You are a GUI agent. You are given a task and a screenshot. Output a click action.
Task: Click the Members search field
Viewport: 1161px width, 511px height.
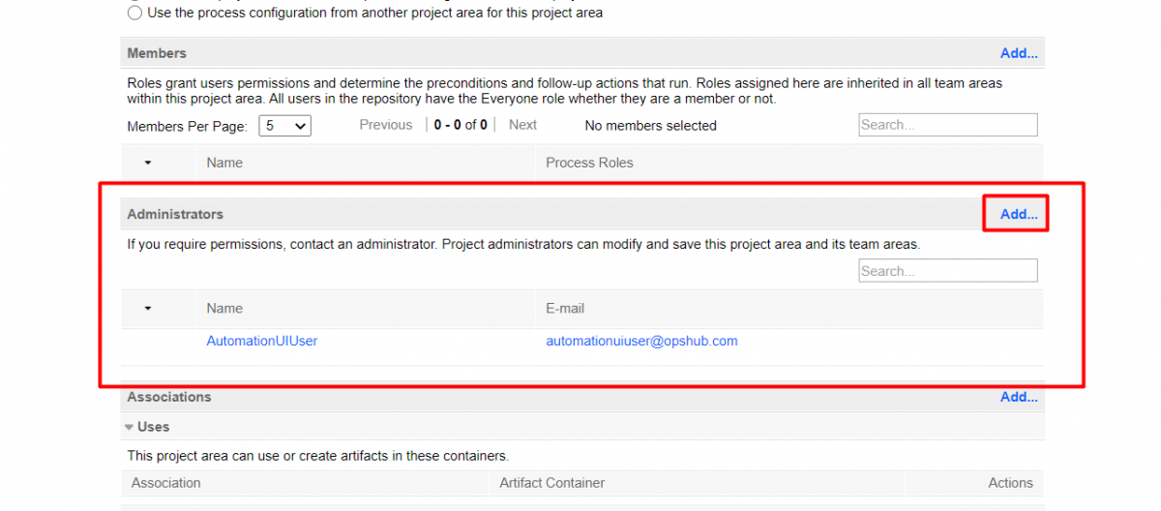[947, 125]
